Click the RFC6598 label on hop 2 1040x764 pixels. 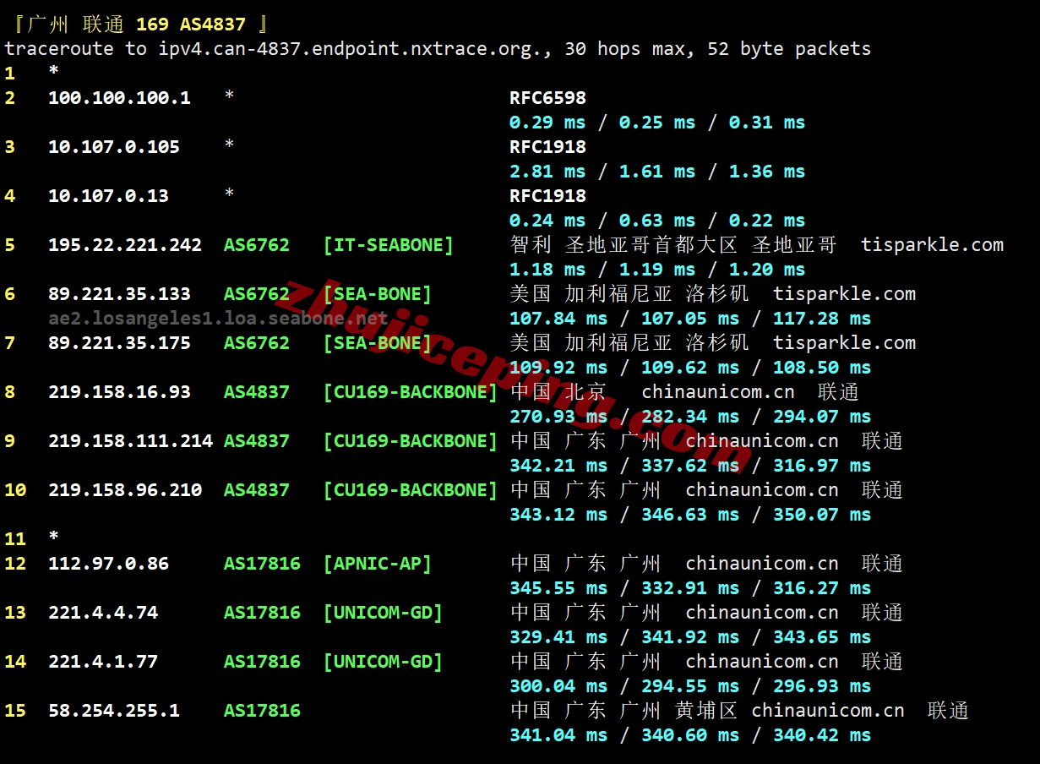coord(547,98)
